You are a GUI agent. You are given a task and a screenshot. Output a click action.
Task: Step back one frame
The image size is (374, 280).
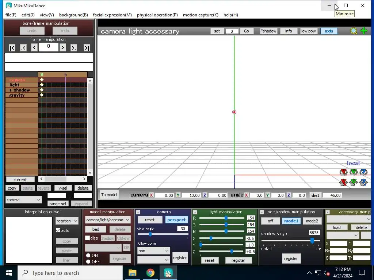(34, 48)
